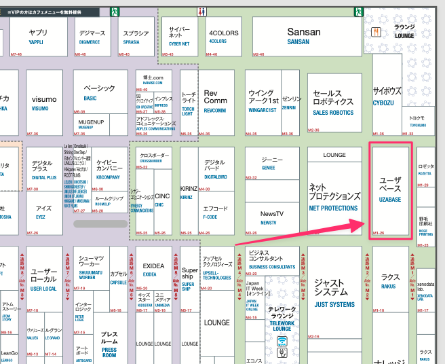Select the Unimedia booth
The height and width of the screenshot is (364, 445).
point(163,302)
